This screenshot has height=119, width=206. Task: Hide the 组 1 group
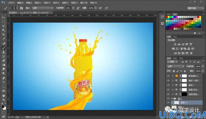click(168, 98)
